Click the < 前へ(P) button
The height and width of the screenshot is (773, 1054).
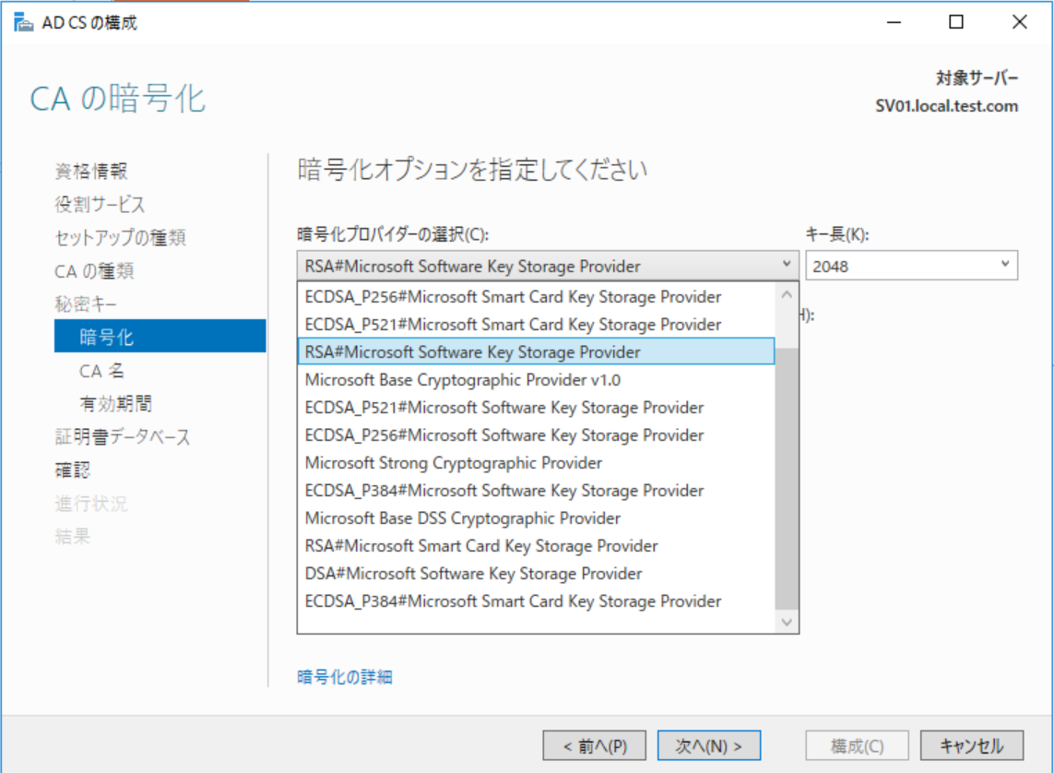coord(594,745)
